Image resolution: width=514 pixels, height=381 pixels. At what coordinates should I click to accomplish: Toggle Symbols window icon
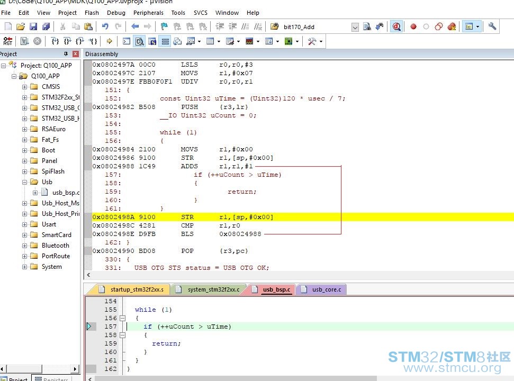coord(152,41)
